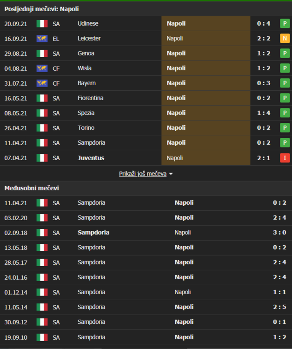Click the Torino team name
The width and height of the screenshot is (292, 349).
click(x=86, y=128)
